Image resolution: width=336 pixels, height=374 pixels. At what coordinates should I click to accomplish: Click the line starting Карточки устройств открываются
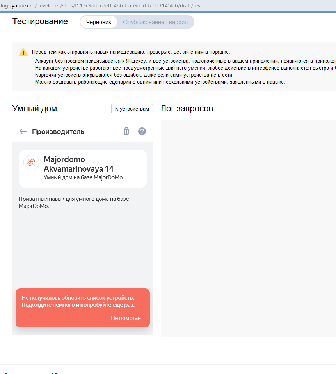[133, 75]
